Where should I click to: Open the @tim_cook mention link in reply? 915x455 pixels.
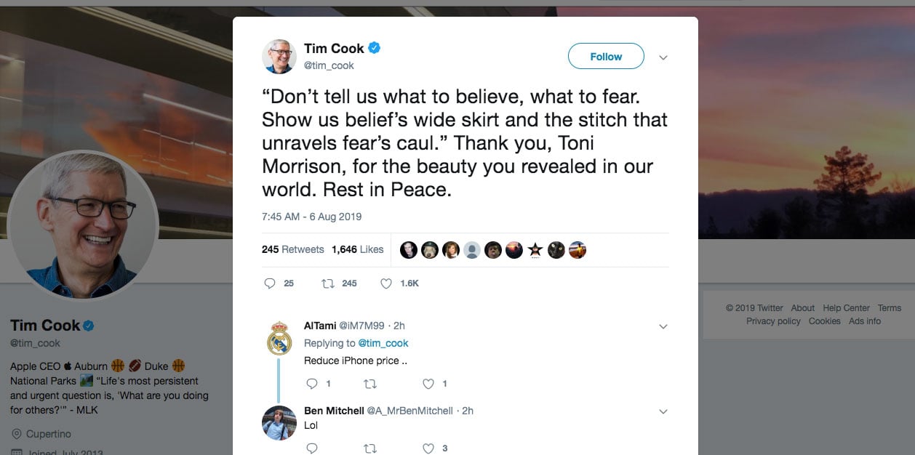[x=383, y=343]
